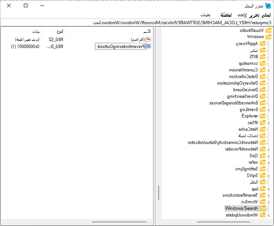Select the النظام folder icon
The image size is (274, 226).
(x=263, y=182)
